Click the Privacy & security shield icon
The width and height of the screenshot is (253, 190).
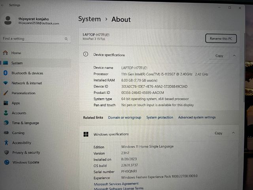[6, 152]
